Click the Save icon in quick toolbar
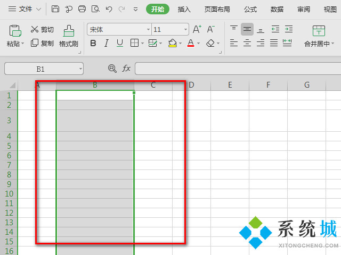Screen dimensions: 341x255 click(55, 9)
